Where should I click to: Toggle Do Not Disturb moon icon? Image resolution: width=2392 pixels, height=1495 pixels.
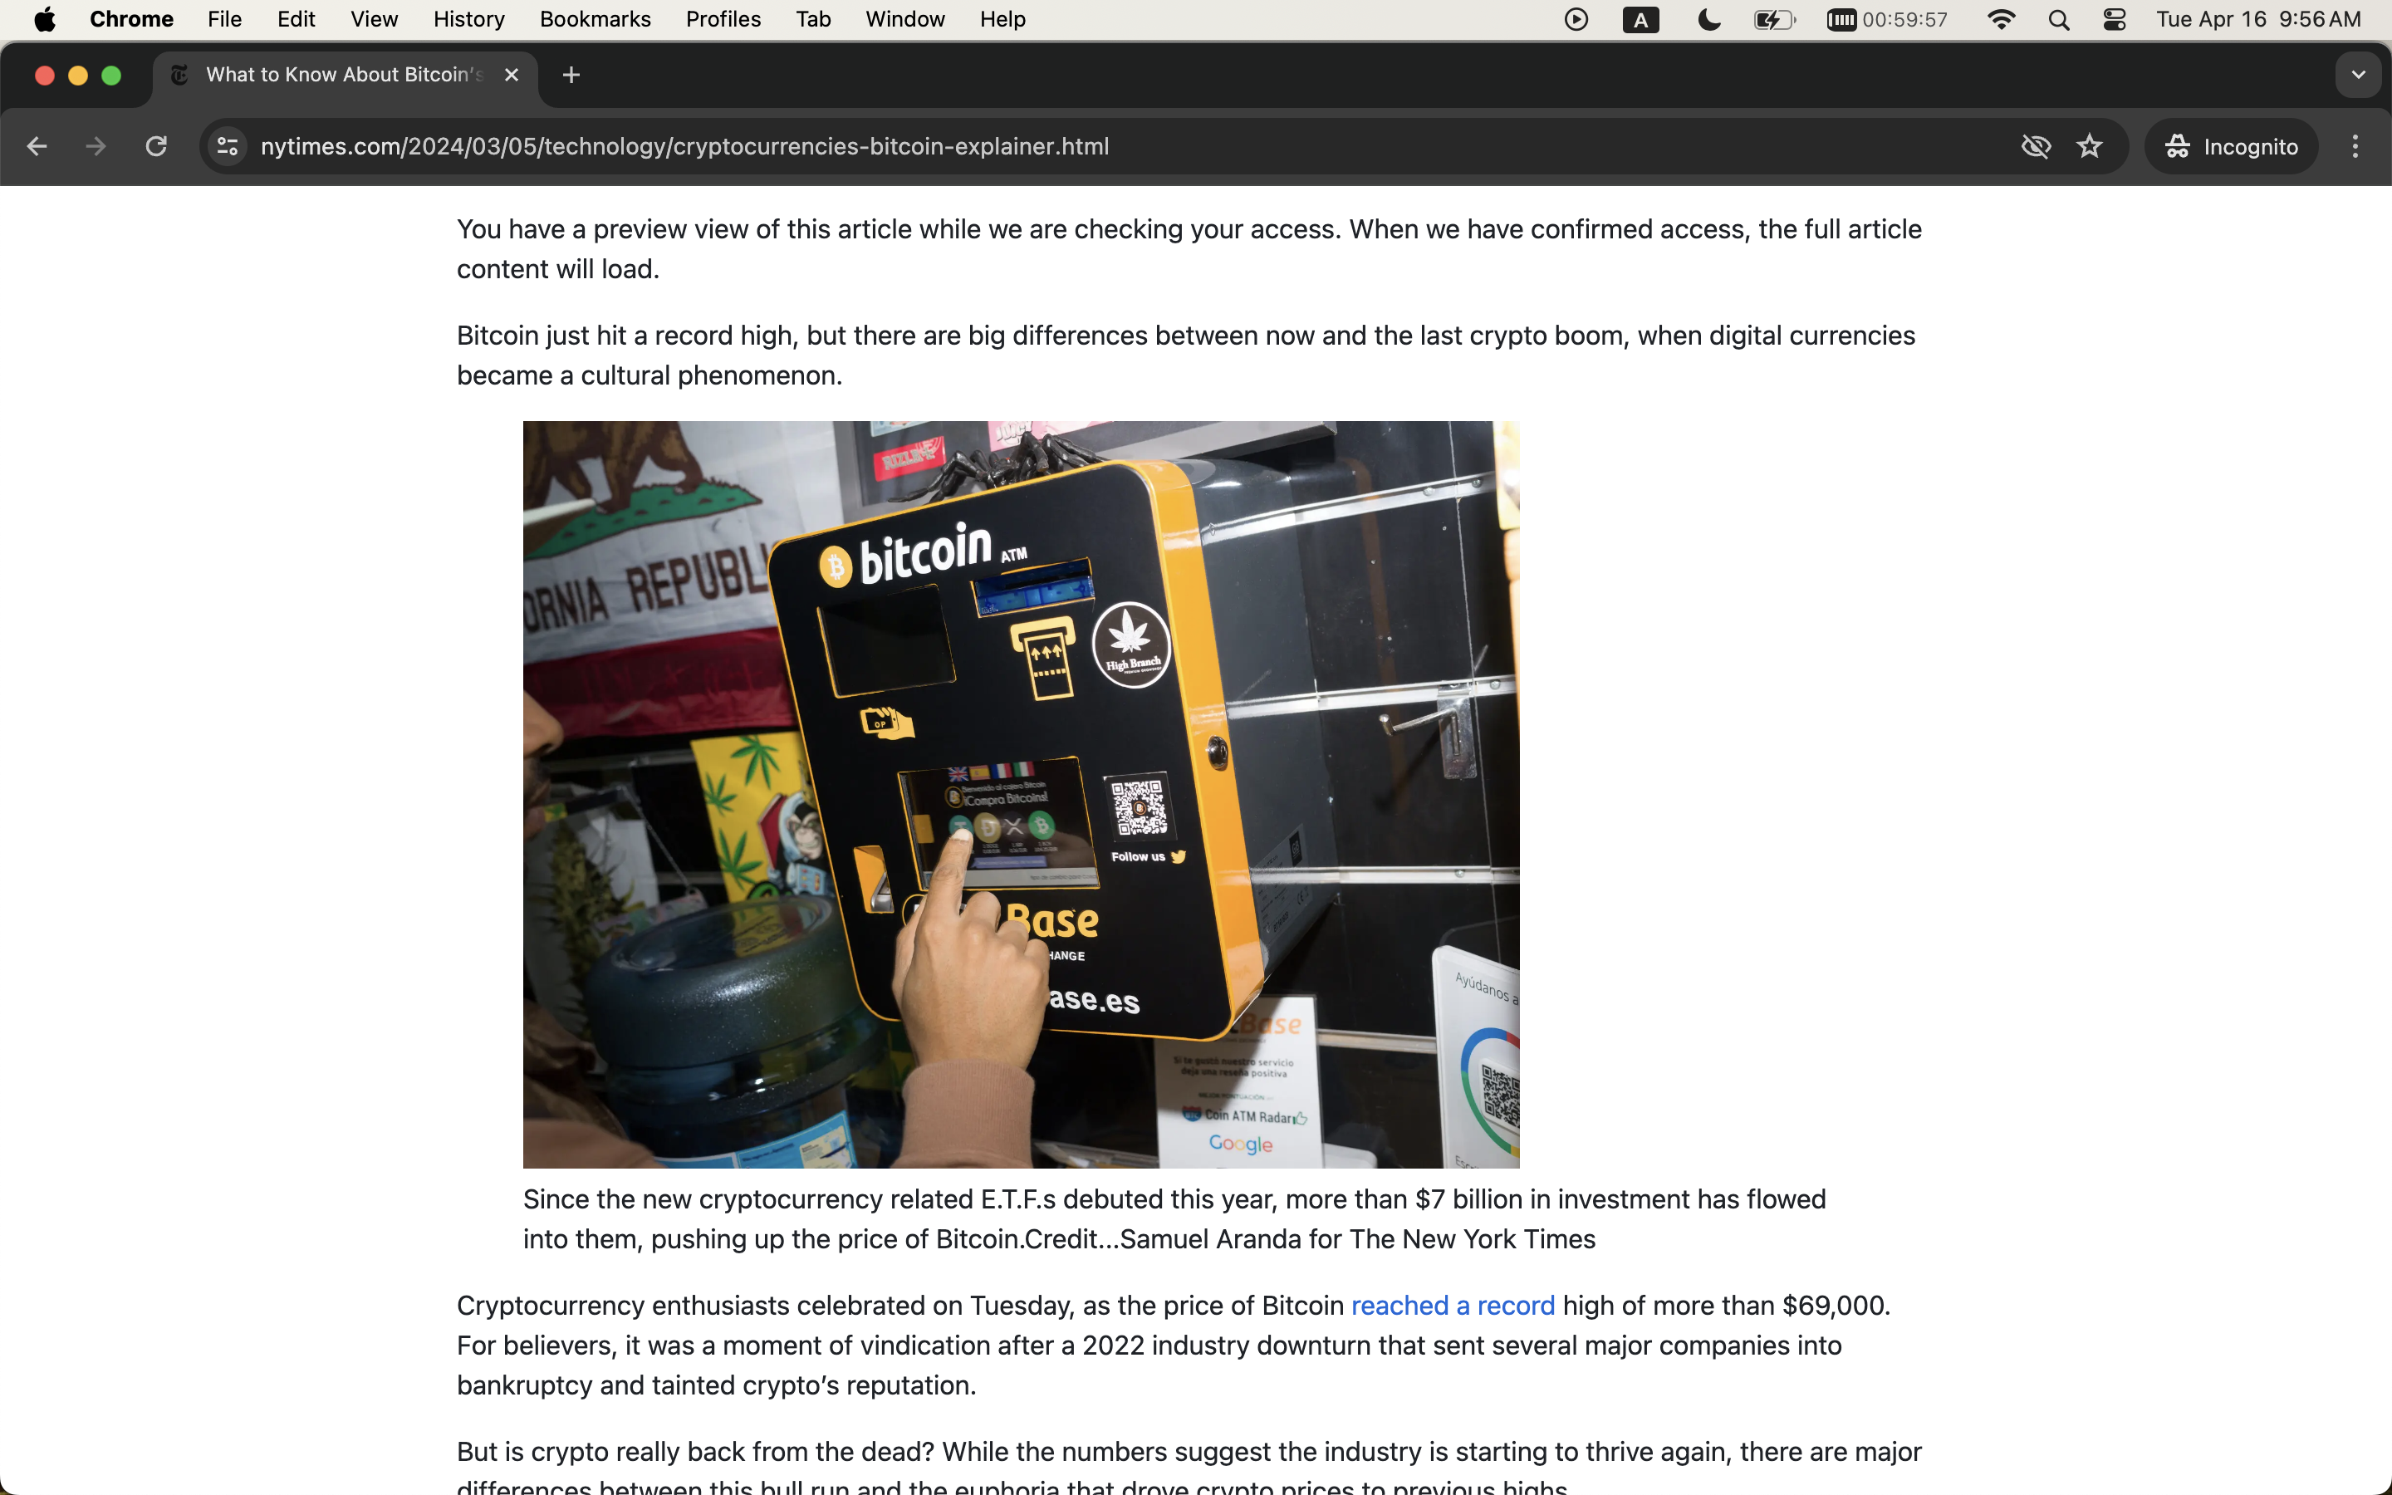coord(1709,20)
